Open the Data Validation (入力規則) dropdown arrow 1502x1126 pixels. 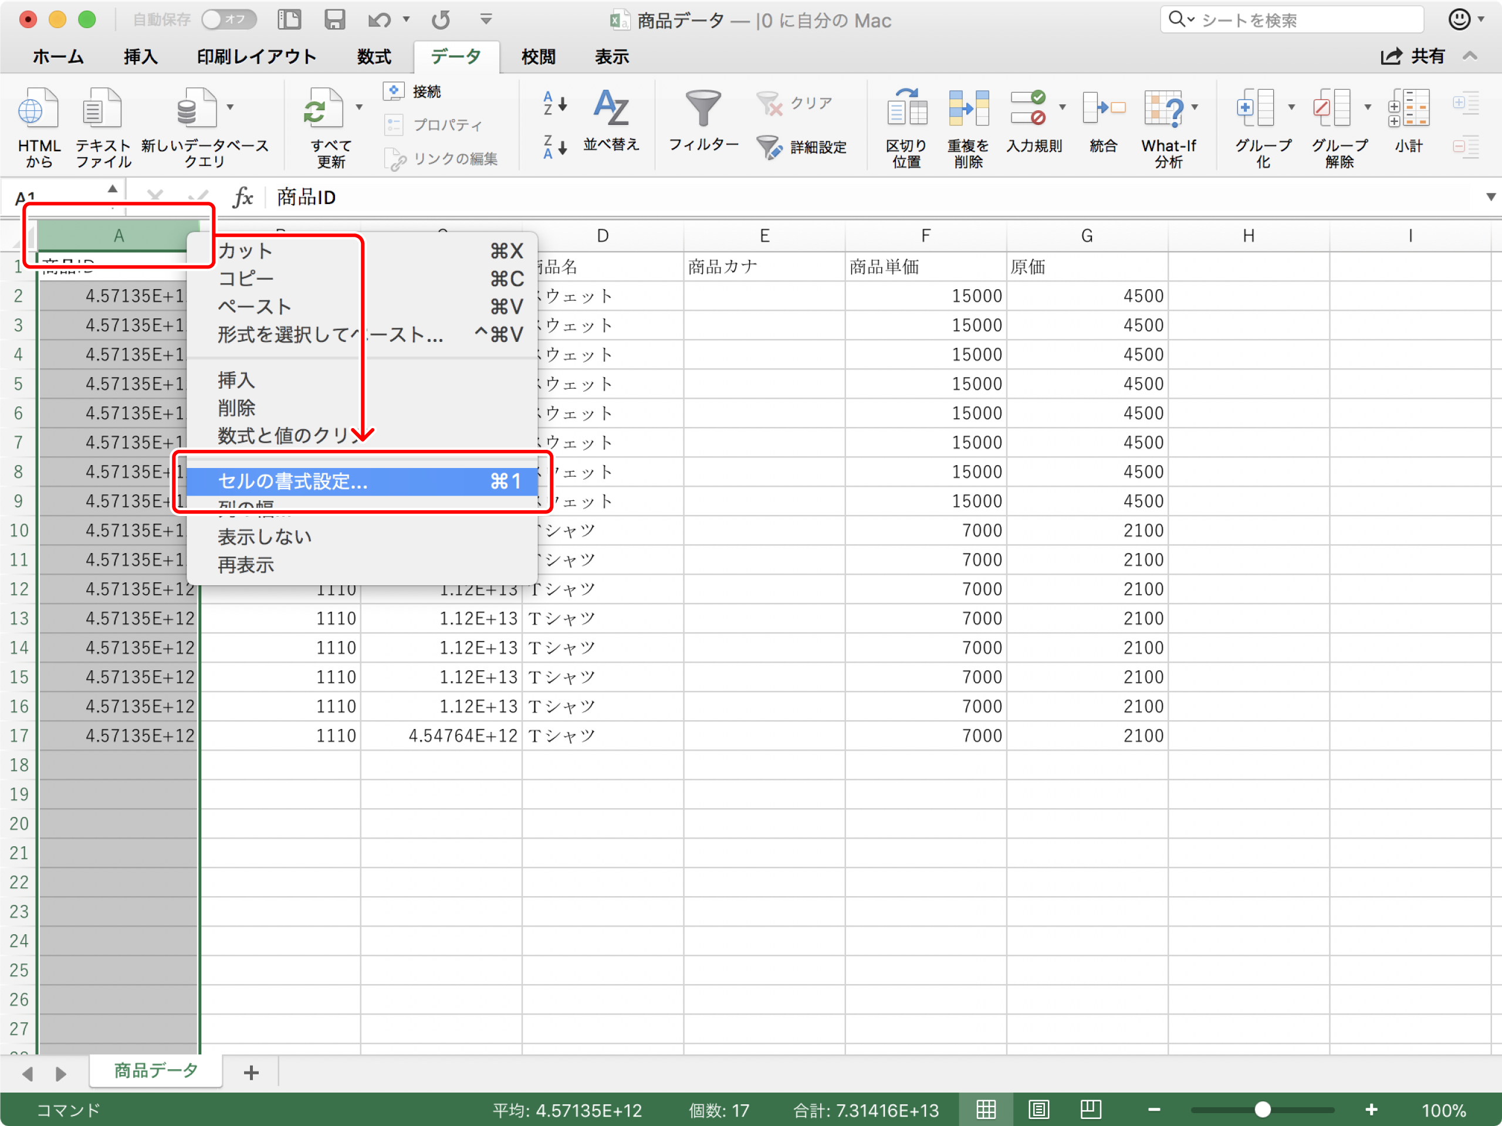click(x=1063, y=107)
